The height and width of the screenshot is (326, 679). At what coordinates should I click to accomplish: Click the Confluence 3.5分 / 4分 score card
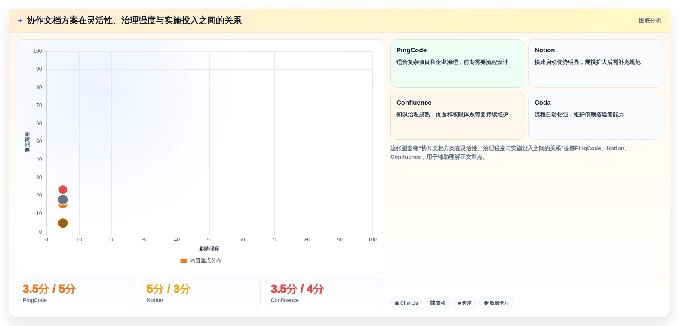pos(325,293)
